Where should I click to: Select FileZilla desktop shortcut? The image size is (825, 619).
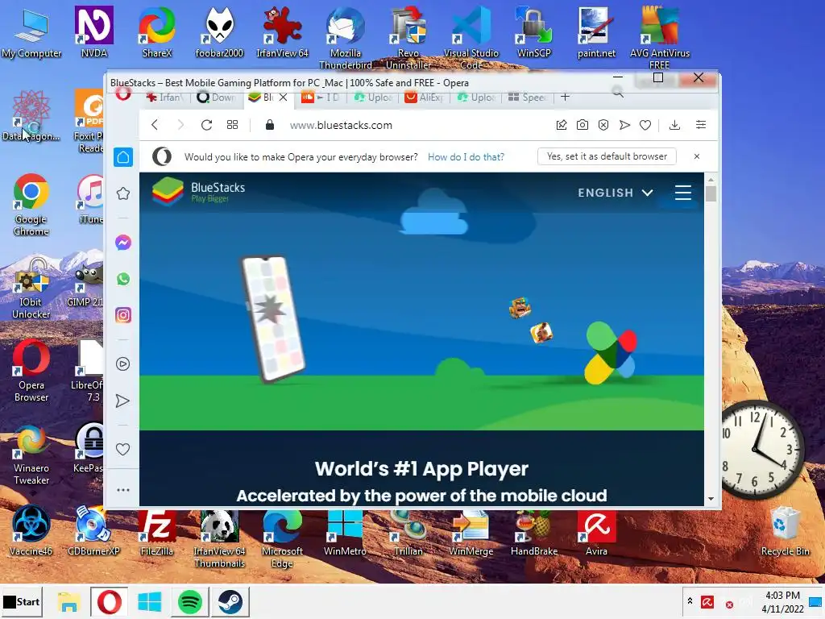157,532
